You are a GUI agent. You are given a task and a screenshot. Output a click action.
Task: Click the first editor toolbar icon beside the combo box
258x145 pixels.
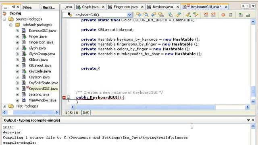coord(139,15)
